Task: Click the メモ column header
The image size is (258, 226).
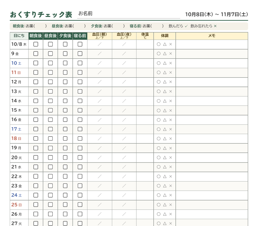Action: [x=212, y=36]
